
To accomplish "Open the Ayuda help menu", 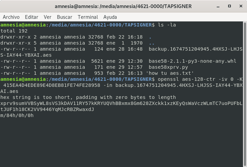I will pyautogui.click(x=110, y=17).
